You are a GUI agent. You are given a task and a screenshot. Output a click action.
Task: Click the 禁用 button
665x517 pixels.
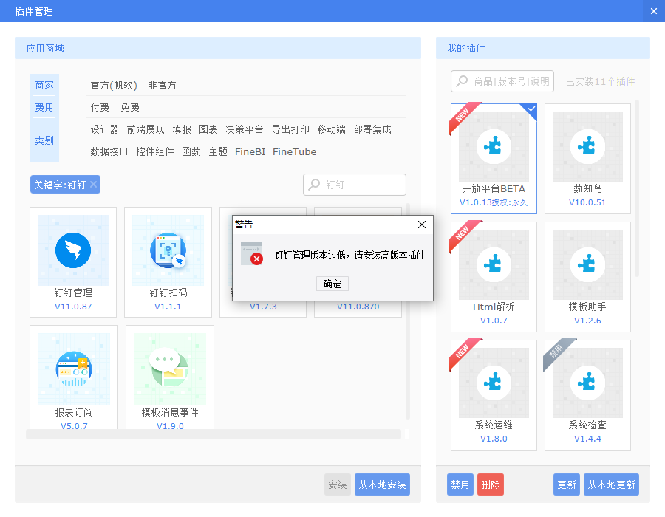(x=460, y=485)
